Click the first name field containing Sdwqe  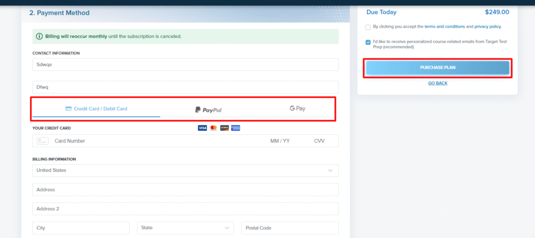point(185,65)
